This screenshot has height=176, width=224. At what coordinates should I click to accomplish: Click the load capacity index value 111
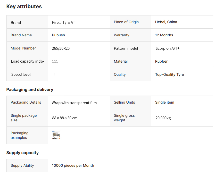tap(55, 62)
